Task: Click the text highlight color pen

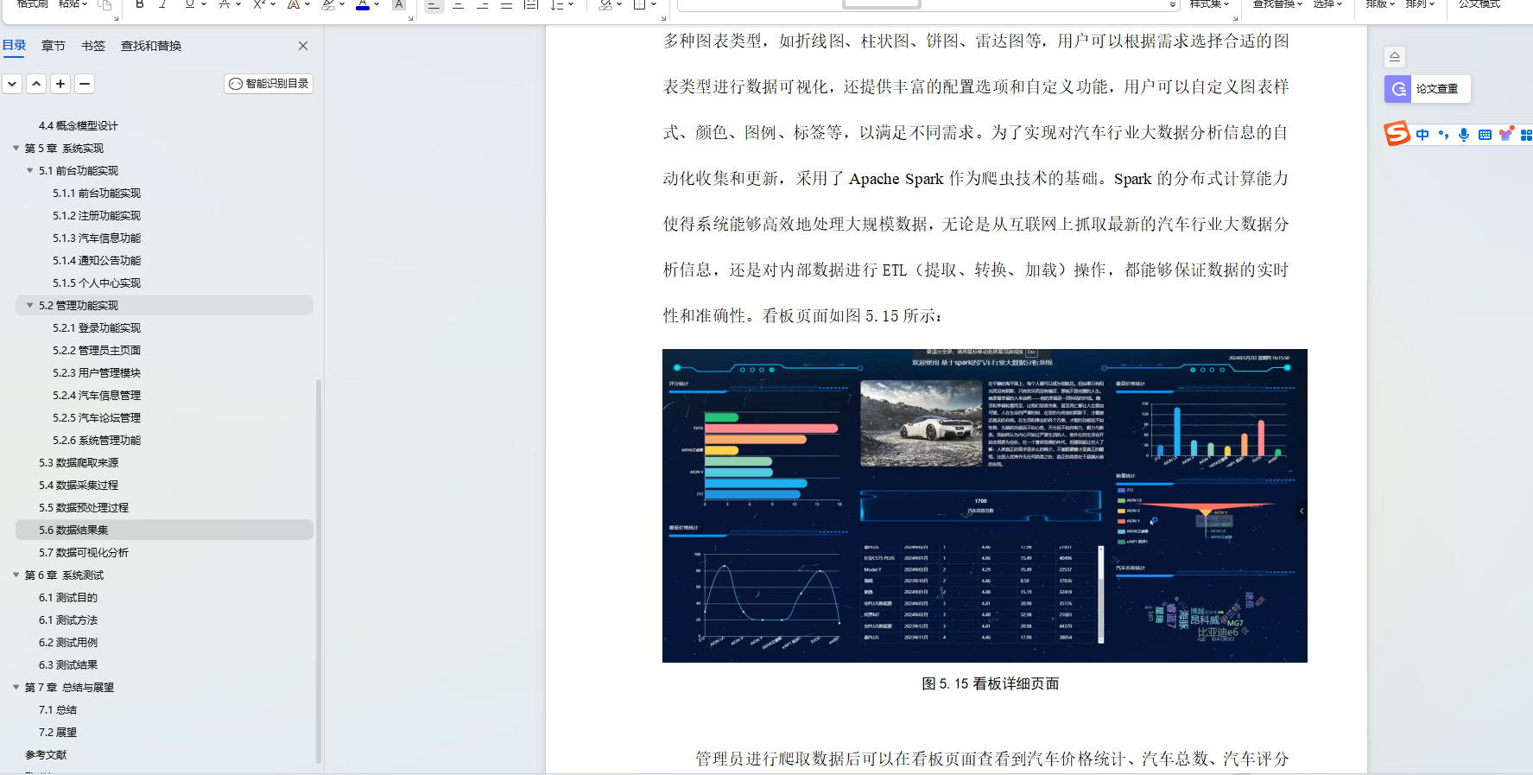Action: pyautogui.click(x=328, y=4)
